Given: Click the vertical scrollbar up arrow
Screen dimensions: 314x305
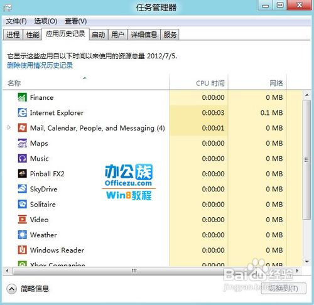Looking at the screenshot, I should (307, 95).
